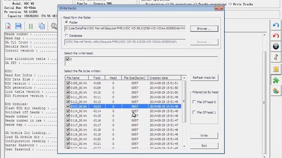Click file list scroll up arrow
This screenshot has width=282, height=158.
[184, 78]
